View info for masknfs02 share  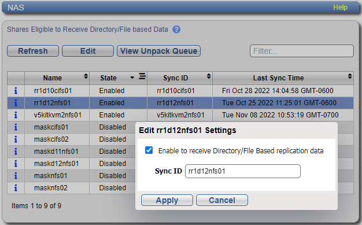tap(16, 188)
